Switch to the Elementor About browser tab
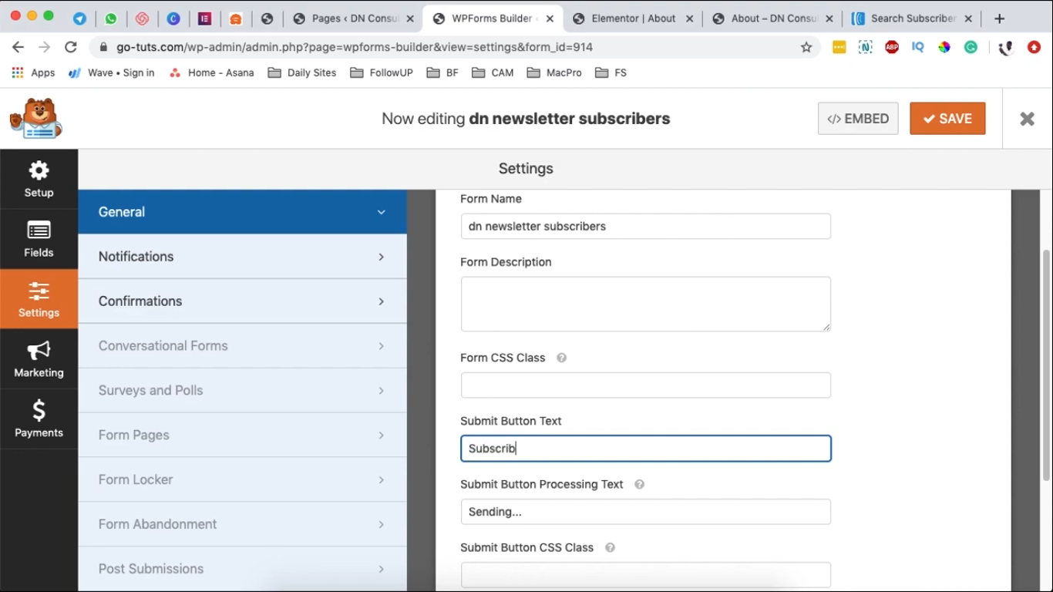The width and height of the screenshot is (1053, 592). coord(632,18)
